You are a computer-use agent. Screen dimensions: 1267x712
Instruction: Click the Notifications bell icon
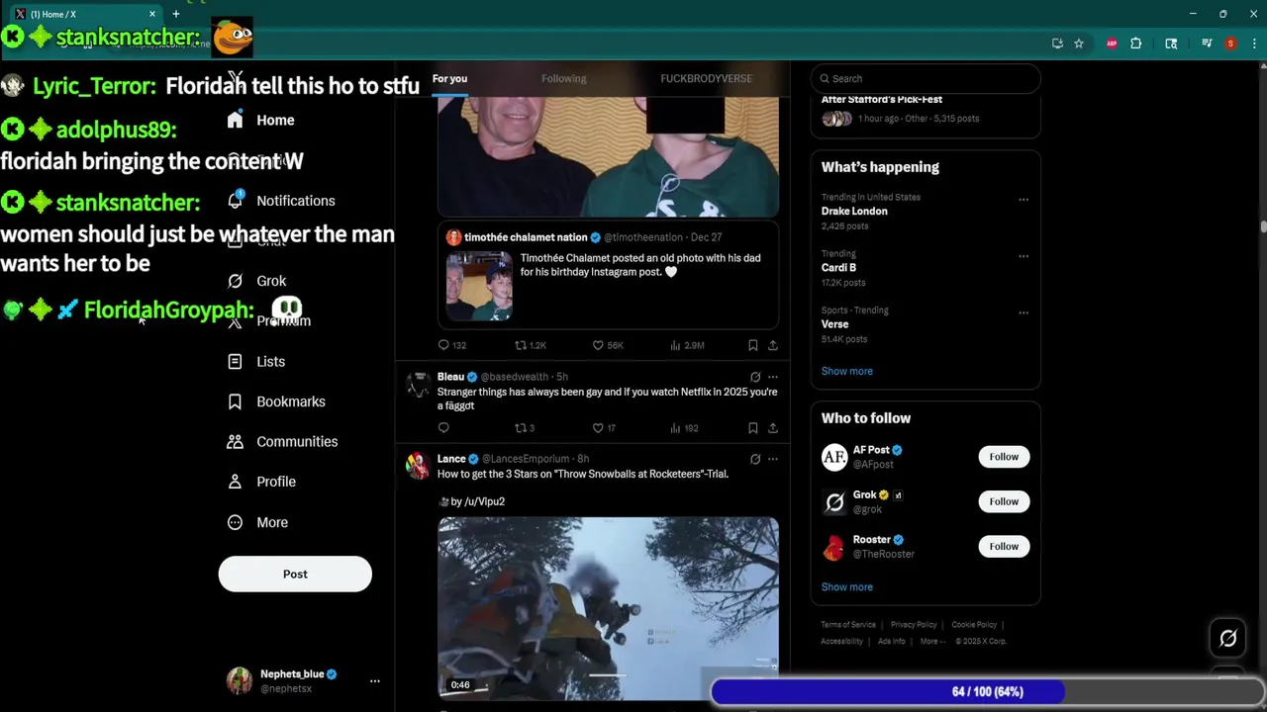click(235, 200)
